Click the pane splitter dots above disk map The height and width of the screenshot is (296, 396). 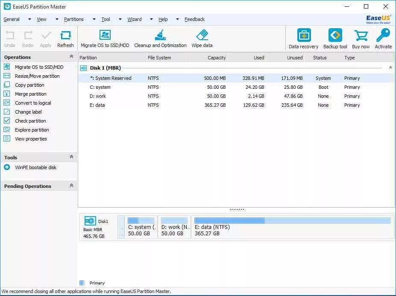coord(237,209)
